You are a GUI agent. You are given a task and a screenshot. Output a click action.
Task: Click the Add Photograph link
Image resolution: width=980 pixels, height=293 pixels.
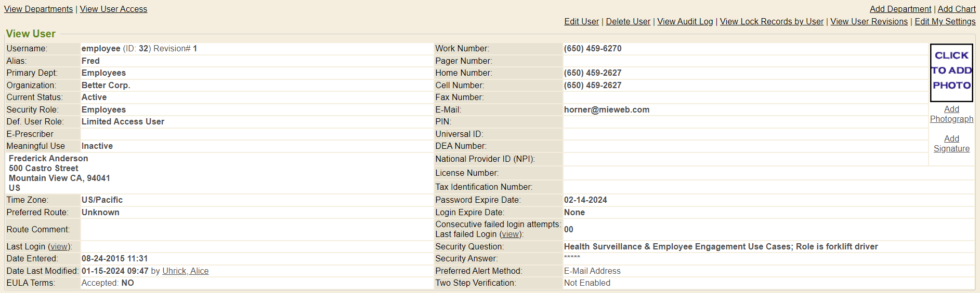click(951, 114)
